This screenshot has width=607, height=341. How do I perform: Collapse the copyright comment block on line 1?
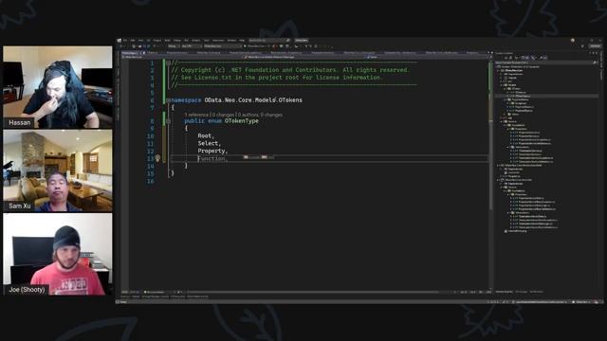pyautogui.click(x=168, y=63)
